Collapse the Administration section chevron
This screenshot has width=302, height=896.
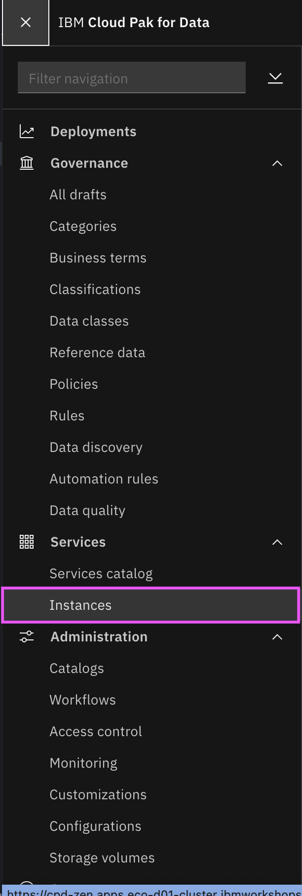click(x=277, y=637)
